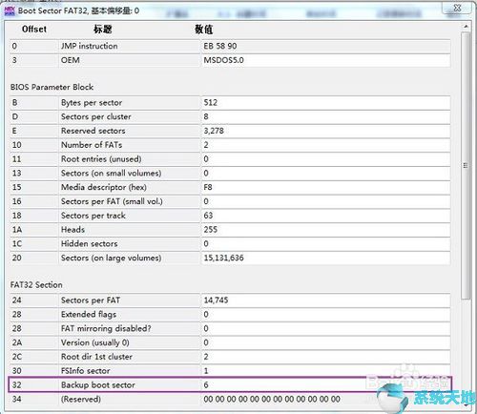Edit Version (usually 0) value field

pos(326,342)
